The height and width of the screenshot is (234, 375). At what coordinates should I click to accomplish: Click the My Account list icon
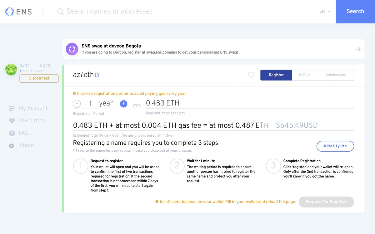[x=12, y=108]
